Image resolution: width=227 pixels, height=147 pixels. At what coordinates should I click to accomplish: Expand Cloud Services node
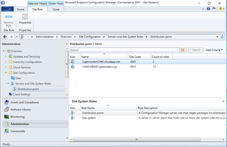coord(6,67)
